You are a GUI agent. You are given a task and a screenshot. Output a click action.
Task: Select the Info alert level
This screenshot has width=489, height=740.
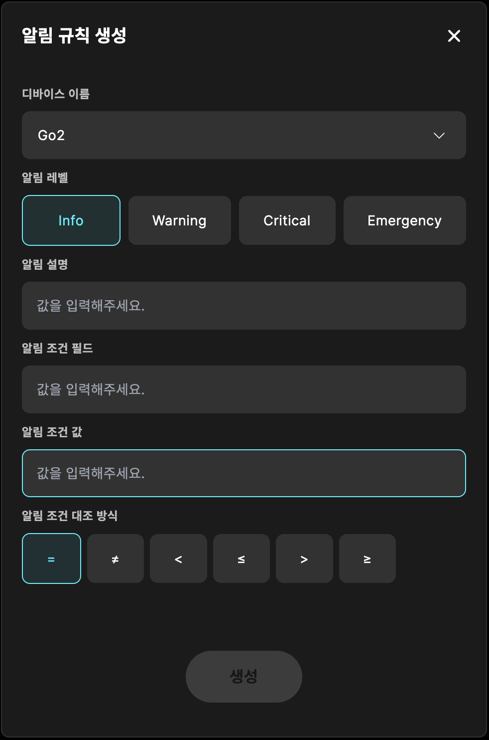71,220
